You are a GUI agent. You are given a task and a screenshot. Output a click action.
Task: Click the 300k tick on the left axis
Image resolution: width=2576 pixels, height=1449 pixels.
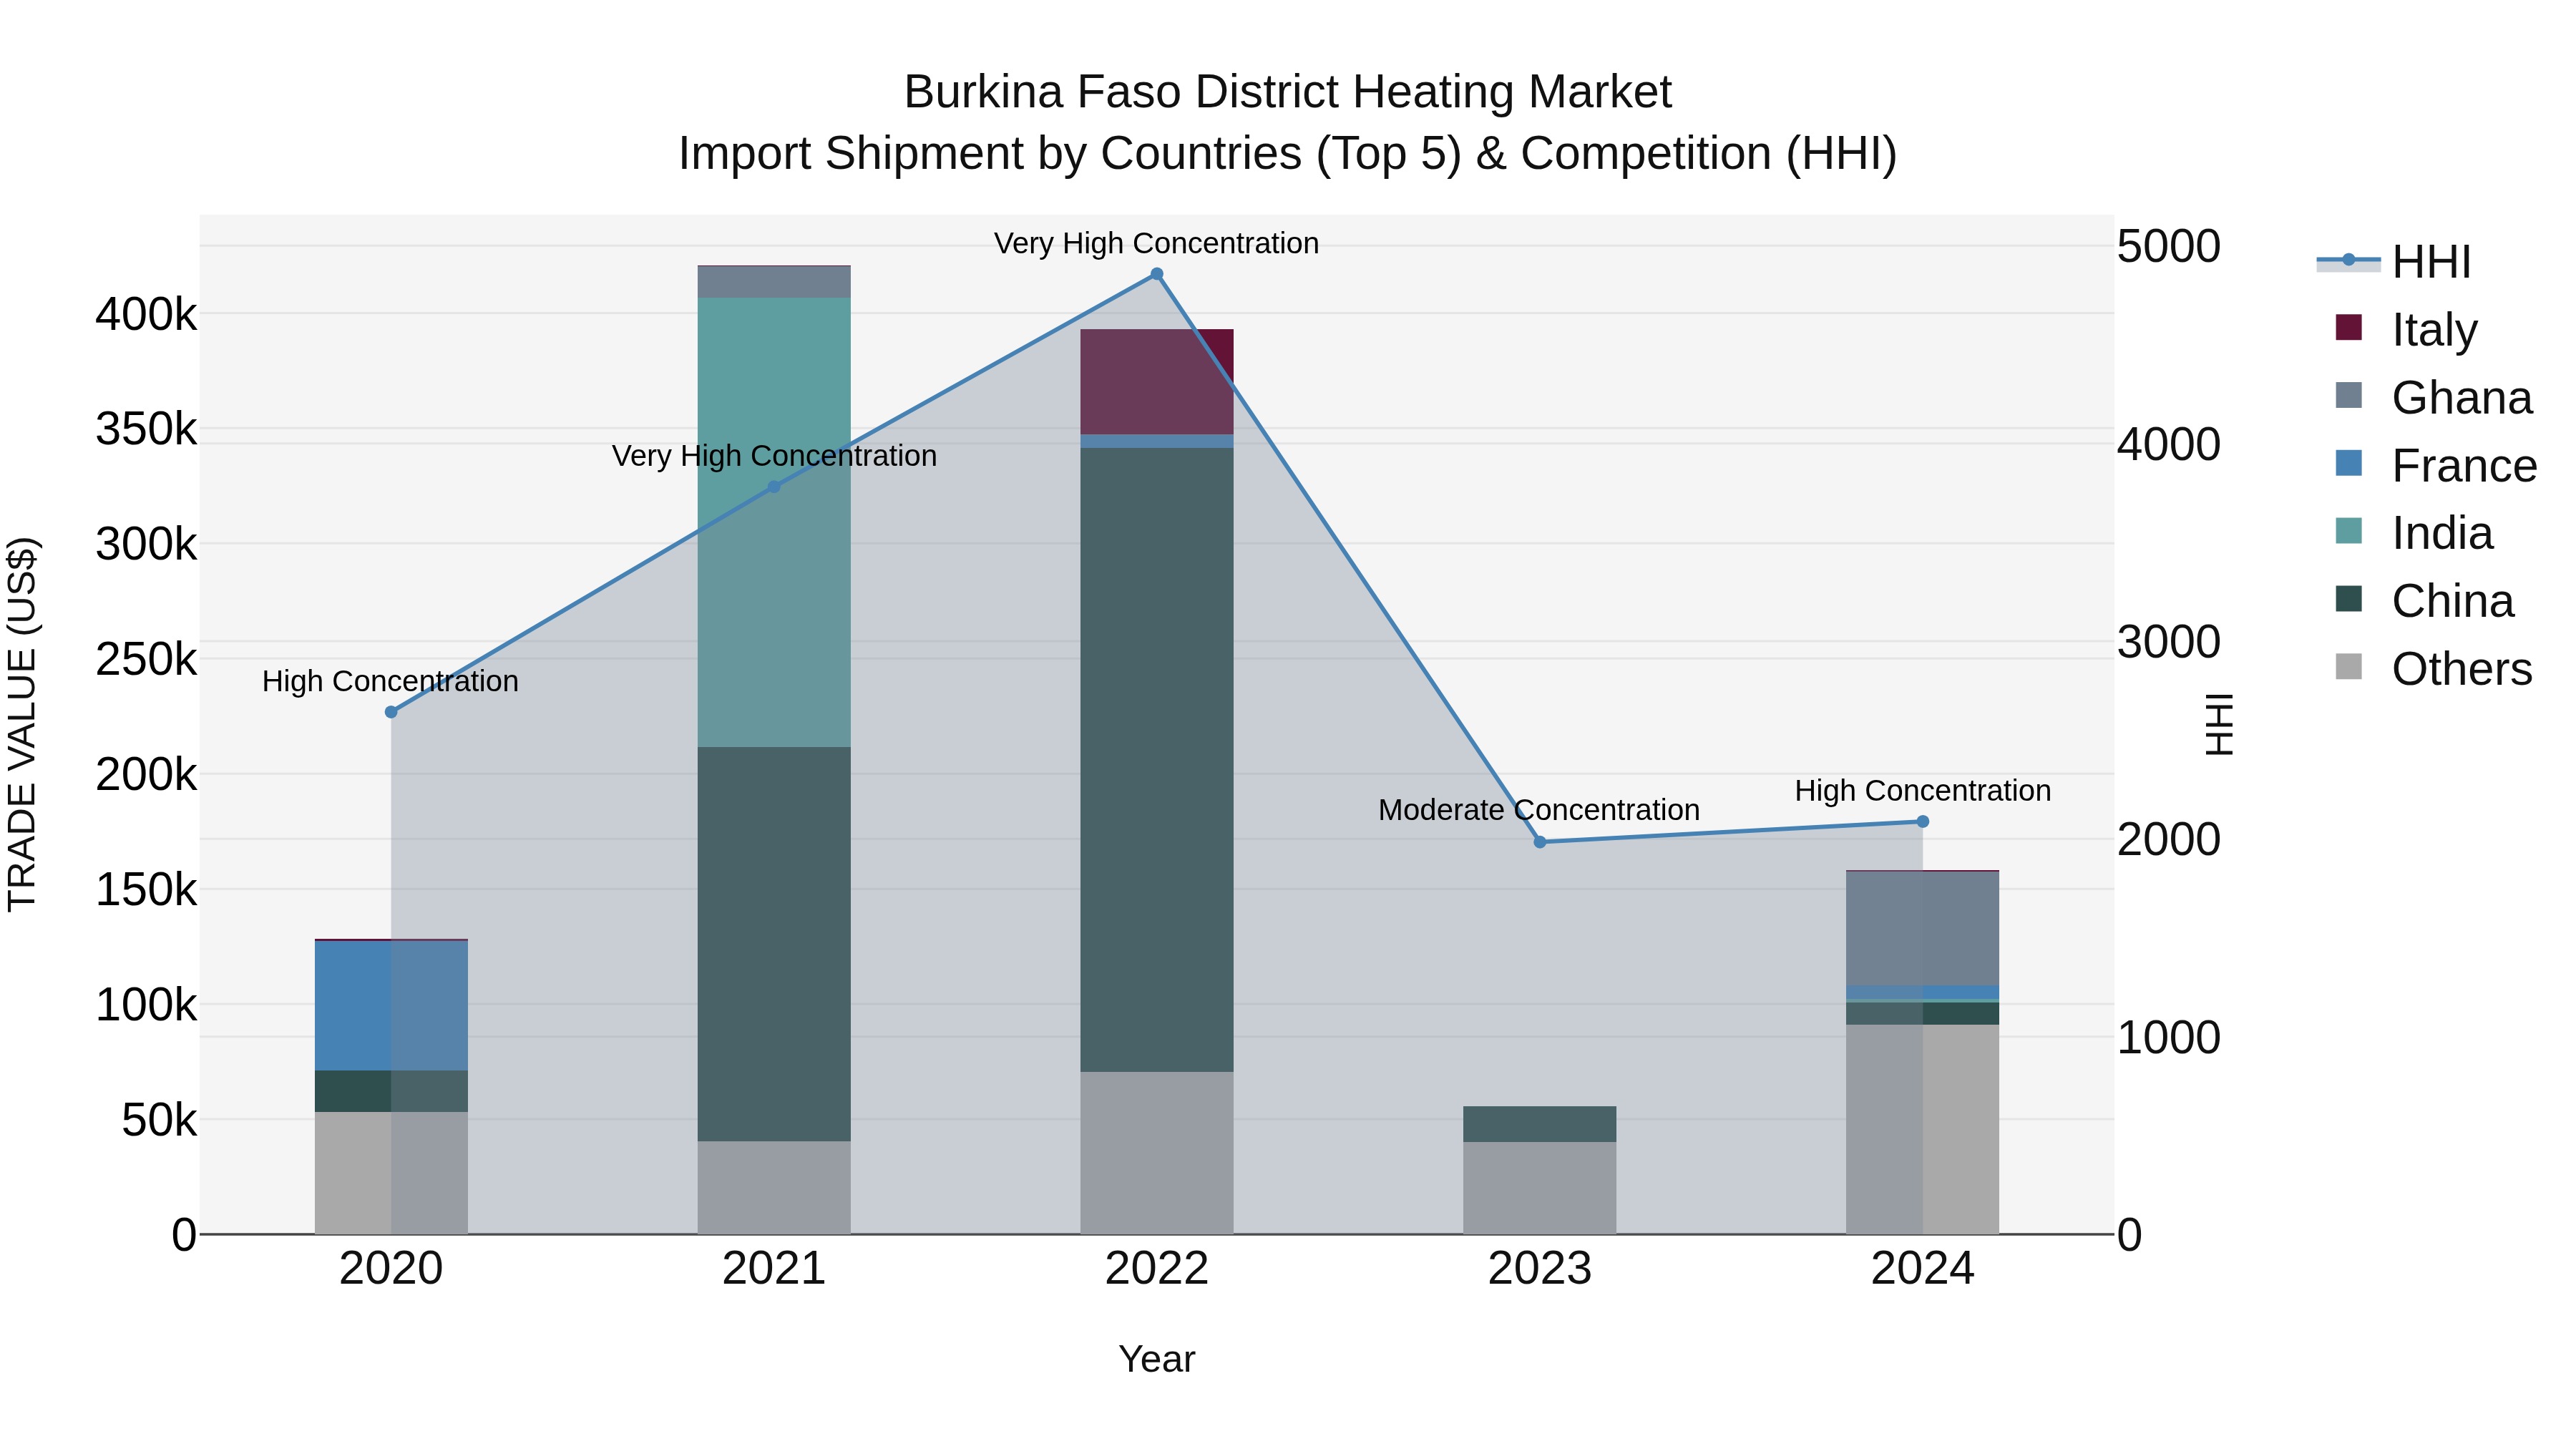point(146,544)
